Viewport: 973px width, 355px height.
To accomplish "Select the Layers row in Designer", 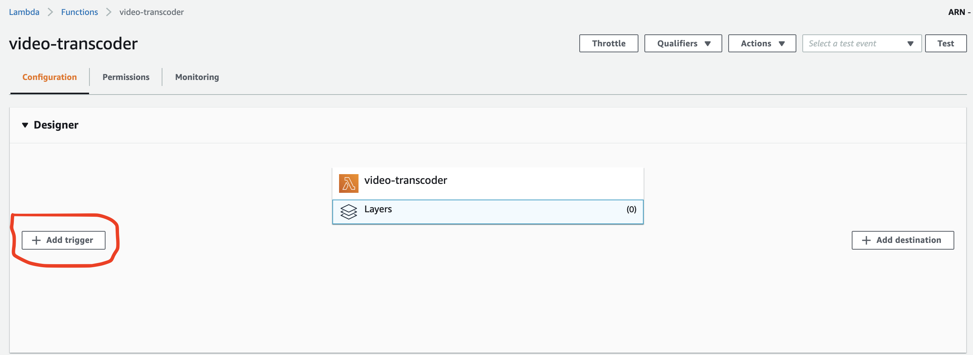I will coord(488,212).
